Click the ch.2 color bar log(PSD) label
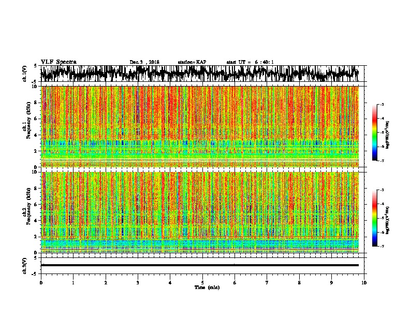410x317 pixels. [x=388, y=220]
